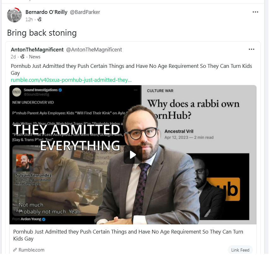Open the 2d quoted post timestamp
Image resolution: width=270 pixels, height=255 pixels.
coord(13,57)
